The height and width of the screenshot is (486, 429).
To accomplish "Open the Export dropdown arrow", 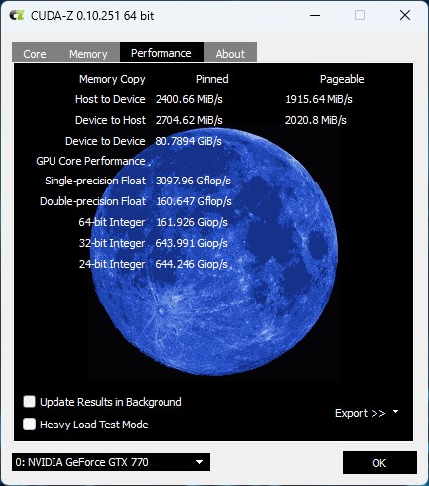I will tap(395, 412).
